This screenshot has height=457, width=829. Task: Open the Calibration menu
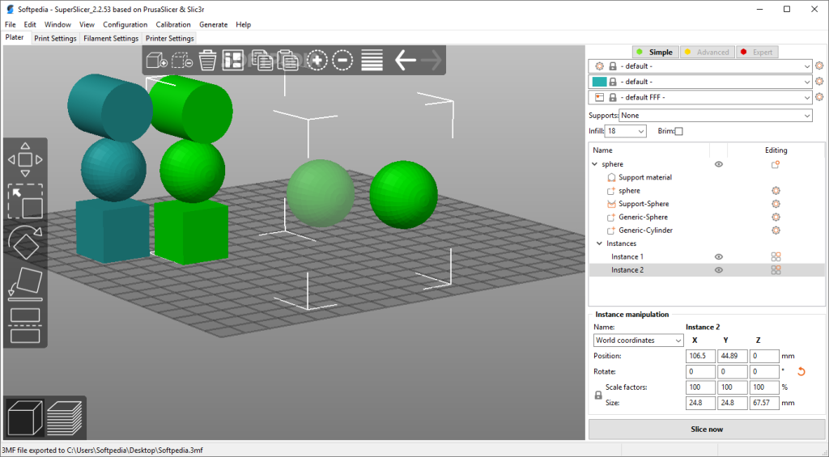(x=172, y=25)
